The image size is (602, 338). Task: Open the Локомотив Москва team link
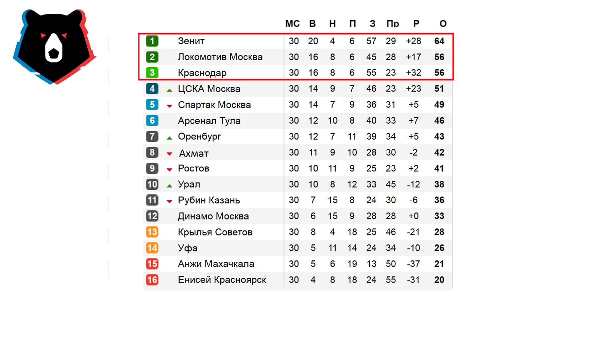pos(220,57)
